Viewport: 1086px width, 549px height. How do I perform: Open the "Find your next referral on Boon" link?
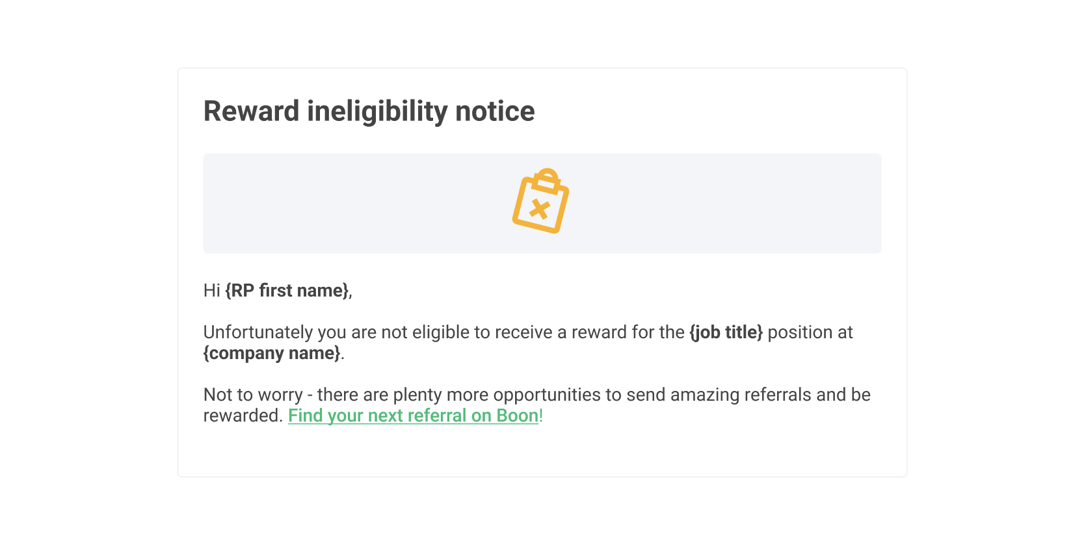point(414,416)
